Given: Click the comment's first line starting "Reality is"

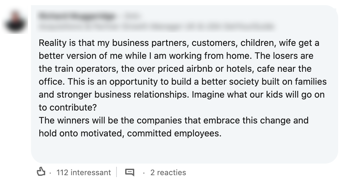Looking at the screenshot, I should point(179,43).
